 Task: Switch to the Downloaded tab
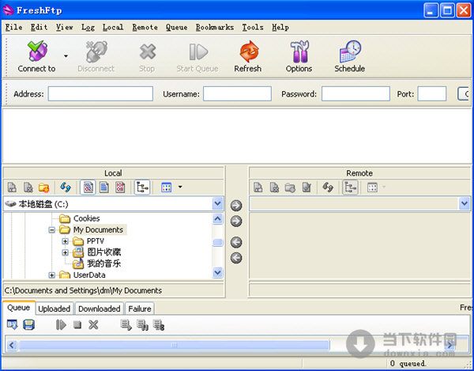coord(100,309)
